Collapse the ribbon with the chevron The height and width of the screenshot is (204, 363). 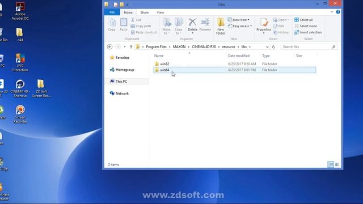point(332,12)
